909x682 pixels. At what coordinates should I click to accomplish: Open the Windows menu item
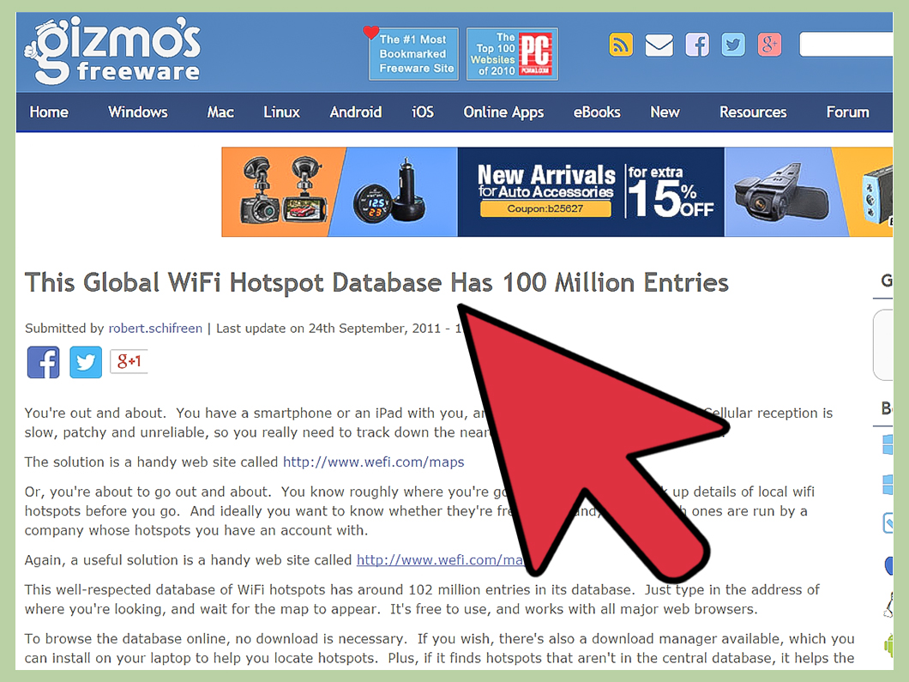[x=137, y=112]
